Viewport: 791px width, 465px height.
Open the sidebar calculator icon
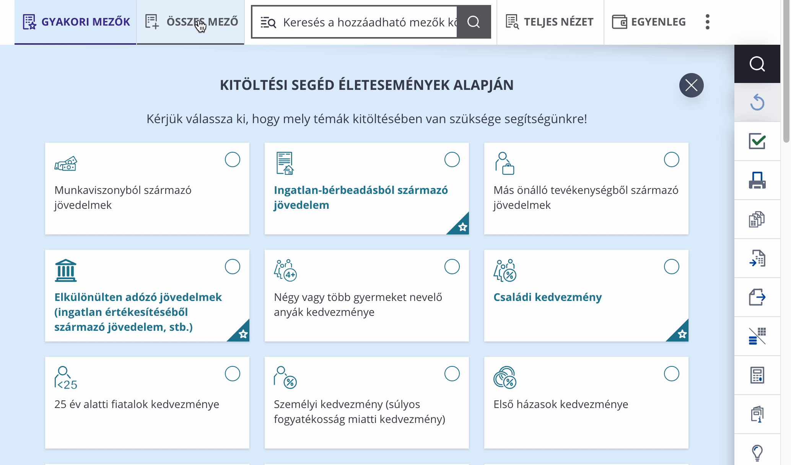coord(757,375)
